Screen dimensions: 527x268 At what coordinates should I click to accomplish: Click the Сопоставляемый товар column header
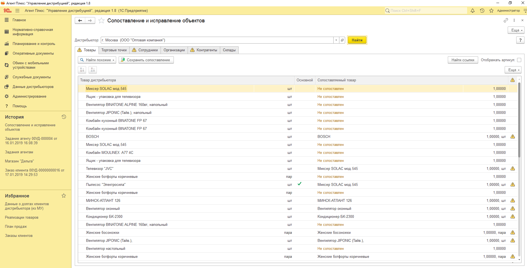click(x=411, y=80)
